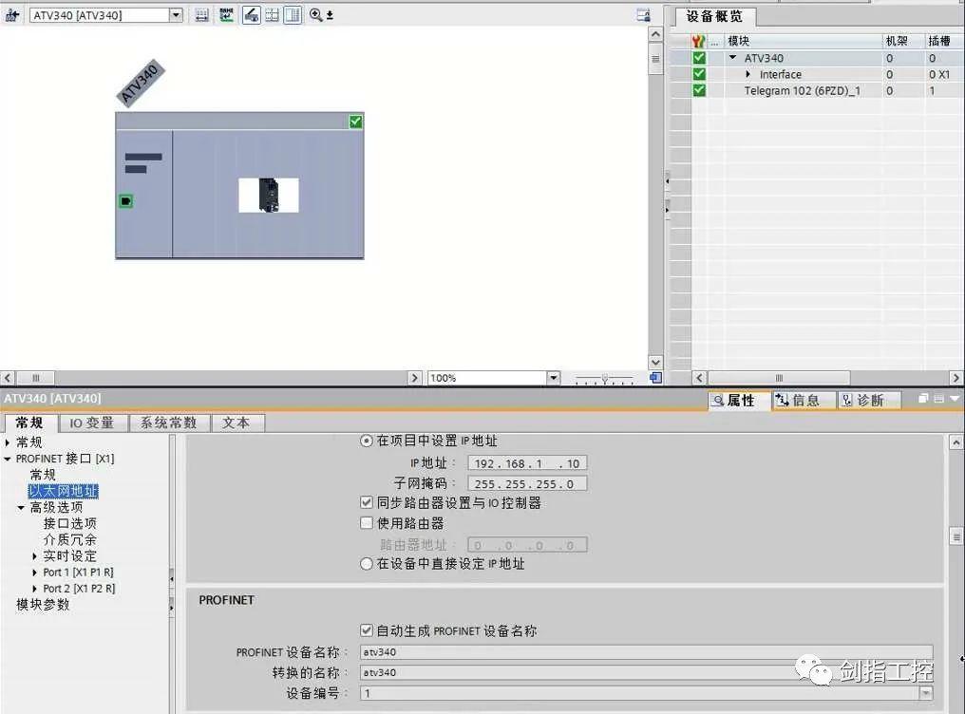Click the zoom slider below the device view
This screenshot has height=714, width=965.
pyautogui.click(x=605, y=378)
